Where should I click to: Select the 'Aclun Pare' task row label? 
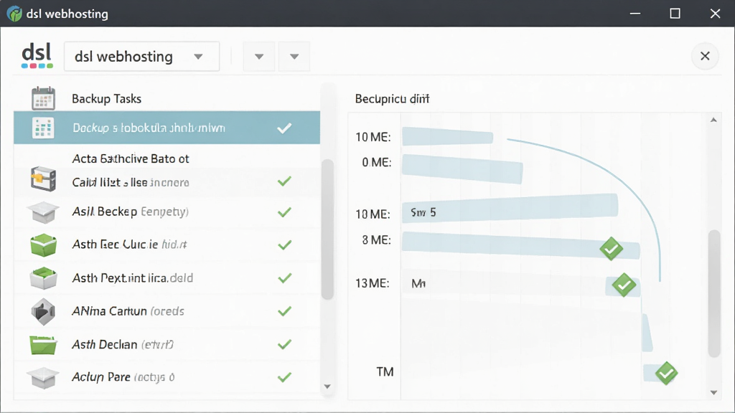(x=123, y=377)
